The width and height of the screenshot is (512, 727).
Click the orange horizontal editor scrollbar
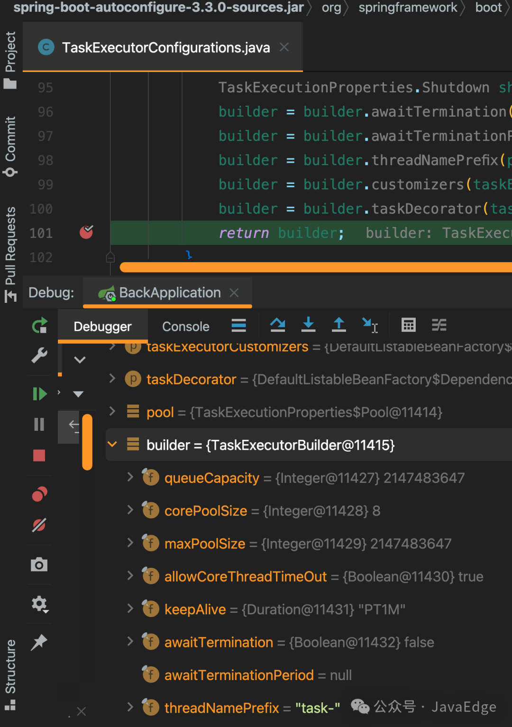313,267
